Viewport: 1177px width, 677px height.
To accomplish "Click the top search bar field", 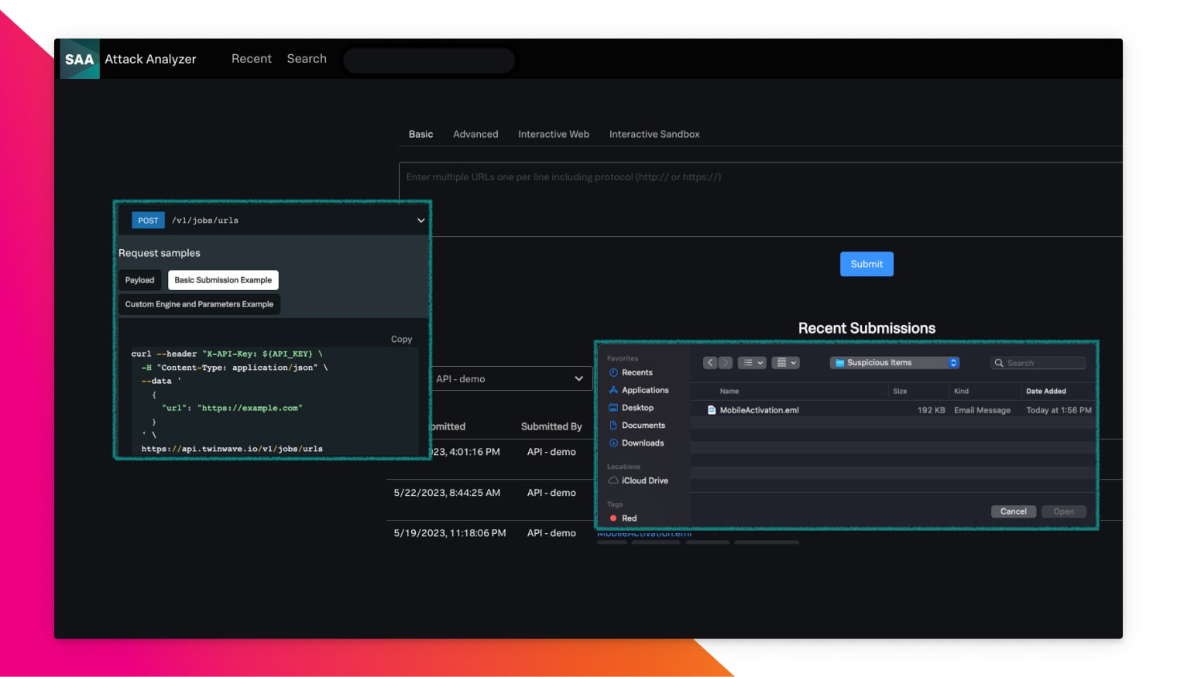I will point(429,60).
